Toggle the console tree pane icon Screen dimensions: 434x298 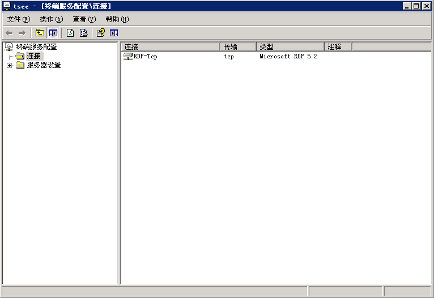pos(53,33)
